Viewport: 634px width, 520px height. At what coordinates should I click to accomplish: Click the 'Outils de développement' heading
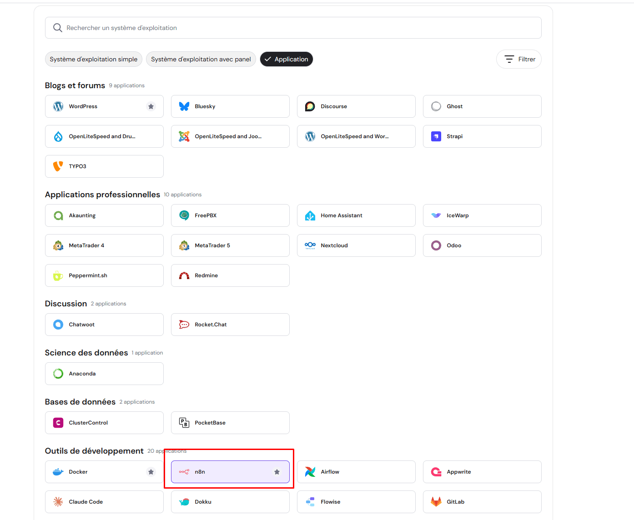[94, 451]
